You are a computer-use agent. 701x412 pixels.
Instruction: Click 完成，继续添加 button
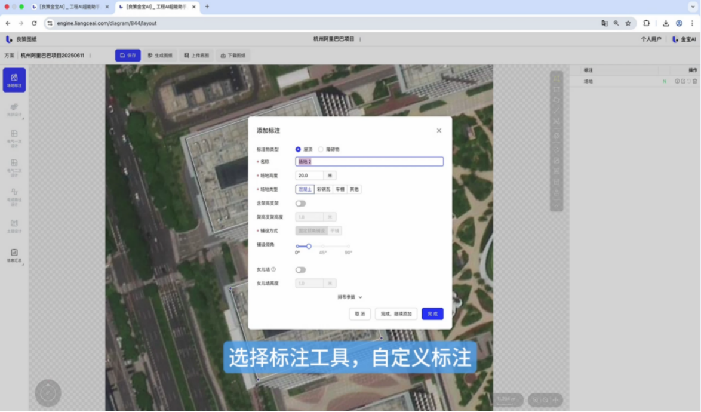point(396,313)
